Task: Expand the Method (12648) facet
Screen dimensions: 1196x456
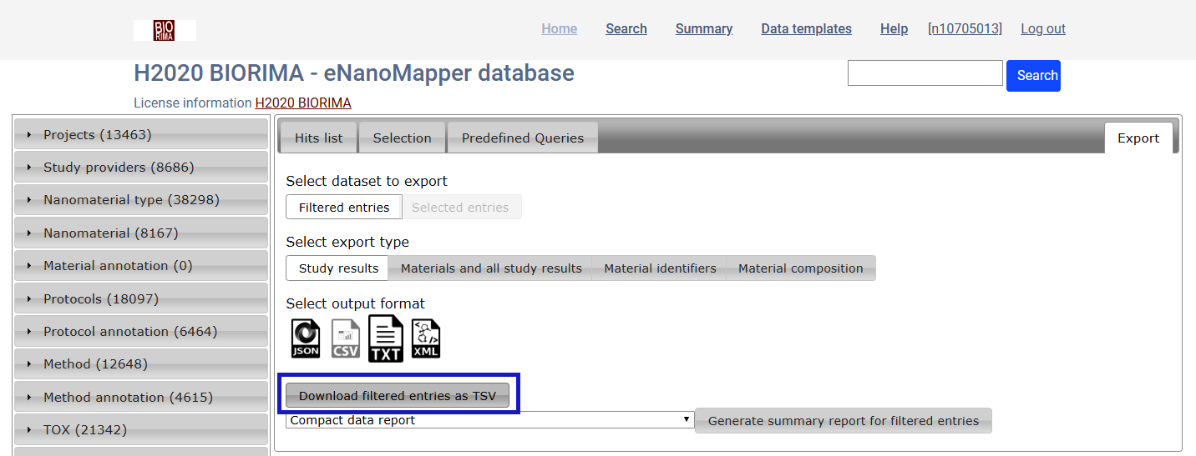Action: [141, 364]
